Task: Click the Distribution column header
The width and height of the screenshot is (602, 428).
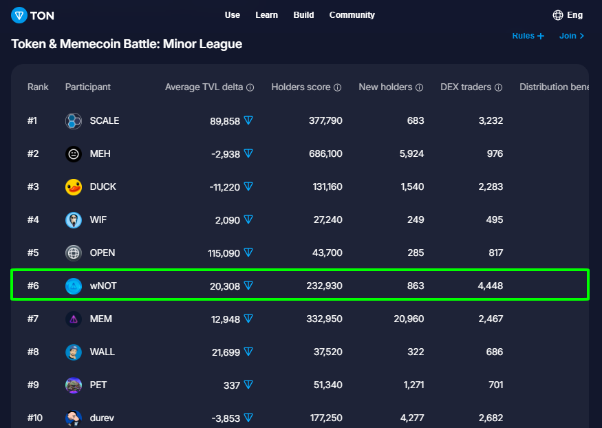Action: [x=554, y=87]
